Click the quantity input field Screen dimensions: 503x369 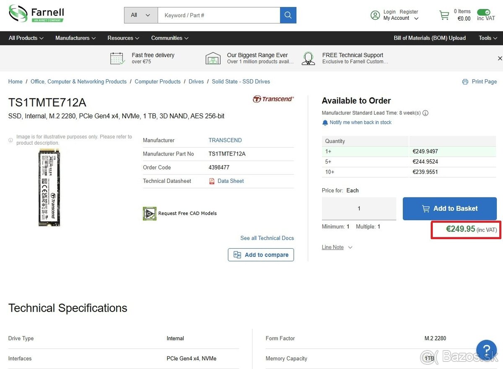coord(359,209)
